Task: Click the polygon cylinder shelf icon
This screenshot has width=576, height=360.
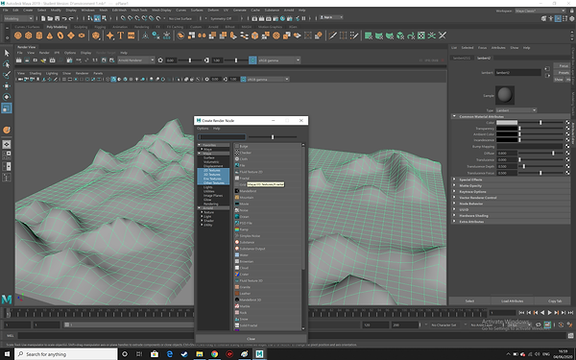Action: click(39, 36)
